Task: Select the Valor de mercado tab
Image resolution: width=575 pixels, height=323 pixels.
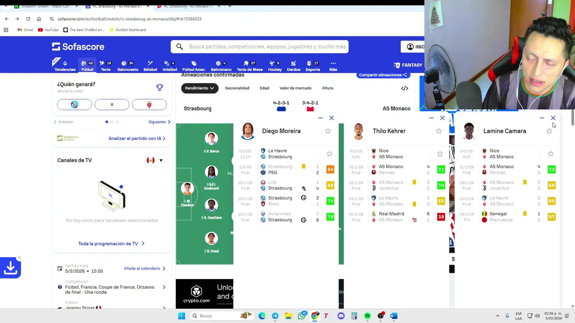Action: coord(296,88)
